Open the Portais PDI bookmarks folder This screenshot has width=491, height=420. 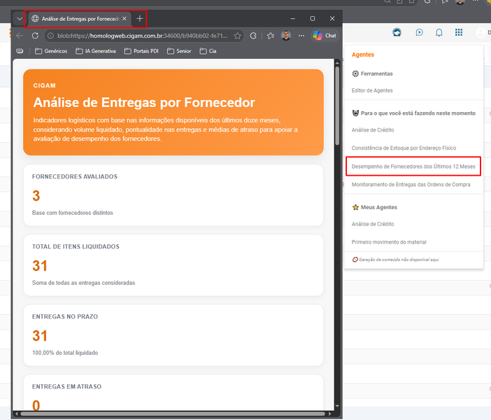141,51
